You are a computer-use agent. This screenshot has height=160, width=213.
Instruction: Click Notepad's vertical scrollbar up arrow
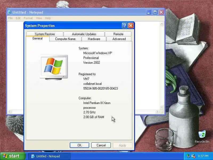click(162, 24)
